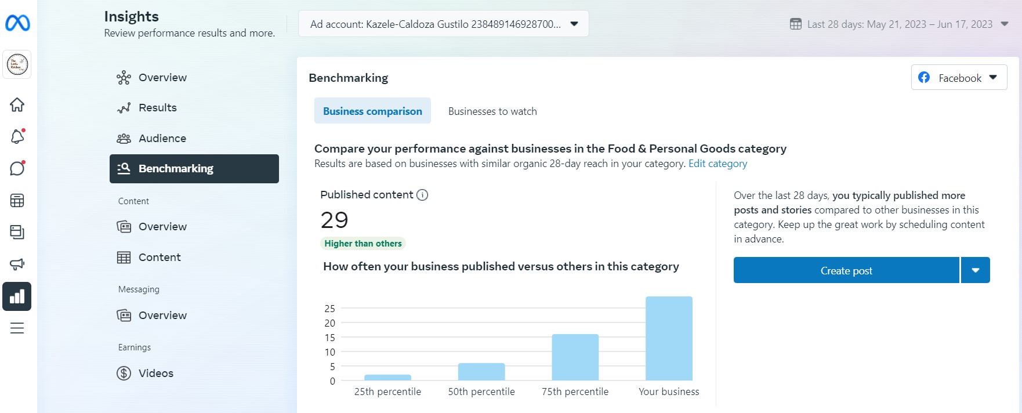Open the Inbox chat bubble icon

[17, 169]
